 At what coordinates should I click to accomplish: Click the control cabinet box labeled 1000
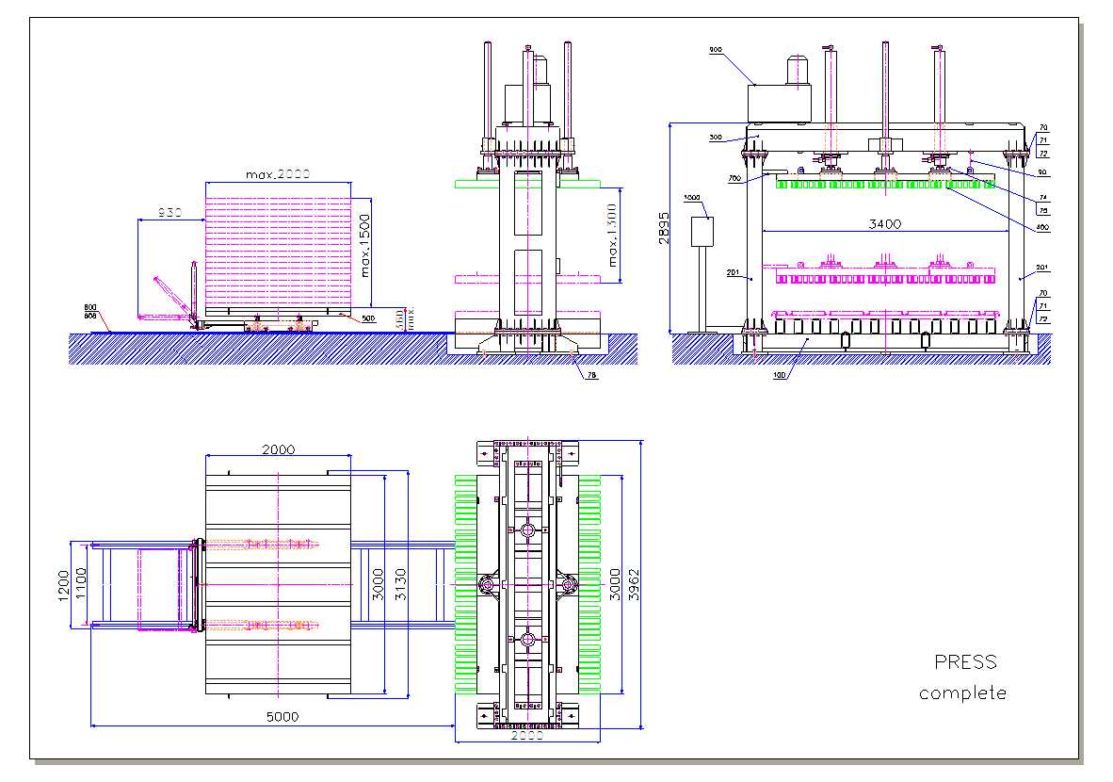702,231
